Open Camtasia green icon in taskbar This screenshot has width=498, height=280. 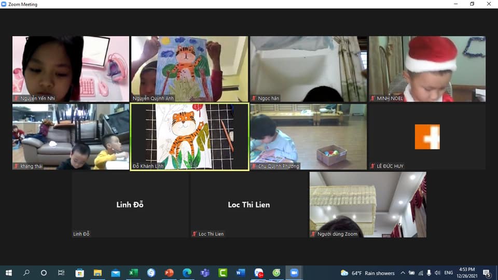tap(223, 273)
